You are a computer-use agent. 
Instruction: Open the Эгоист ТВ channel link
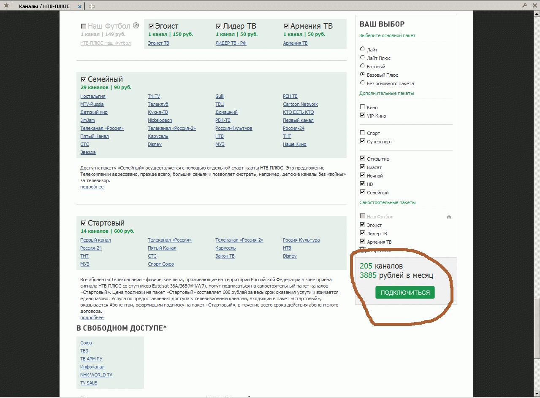point(158,43)
